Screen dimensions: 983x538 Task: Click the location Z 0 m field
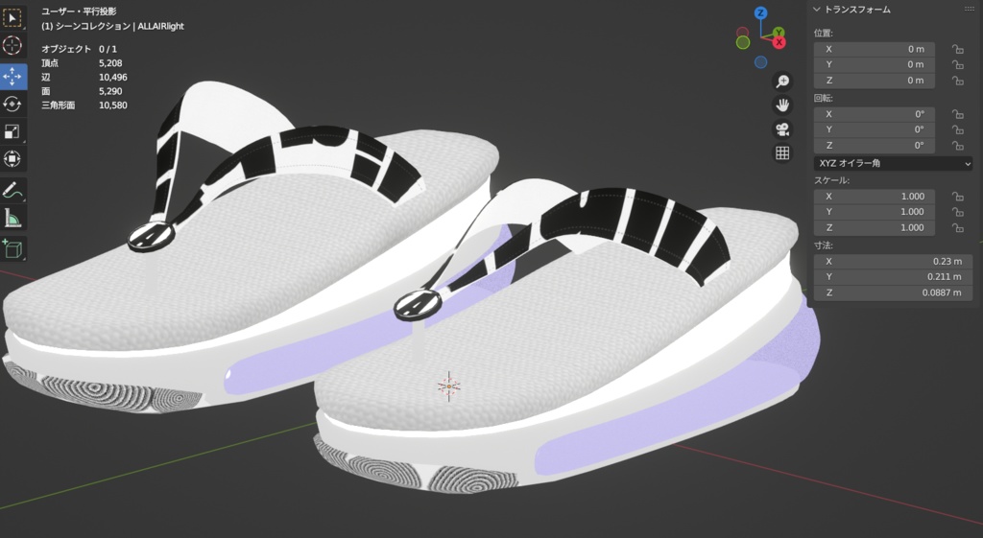point(874,81)
